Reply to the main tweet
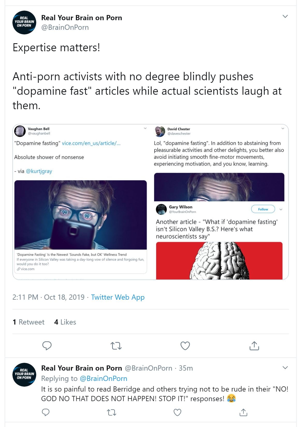The width and height of the screenshot is (300, 427). coord(47,345)
